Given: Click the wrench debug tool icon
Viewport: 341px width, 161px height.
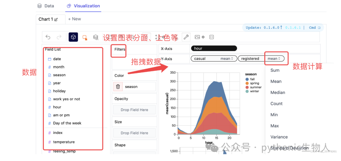Looking at the screenshot, I should pos(186,37).
